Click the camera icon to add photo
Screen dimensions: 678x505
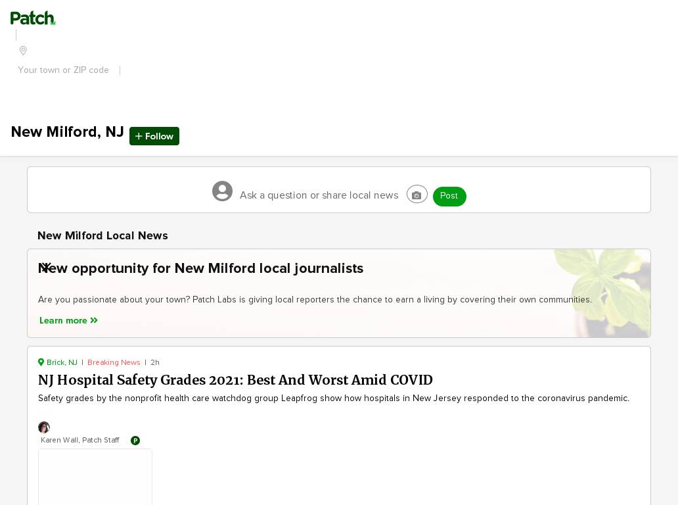[x=417, y=195]
